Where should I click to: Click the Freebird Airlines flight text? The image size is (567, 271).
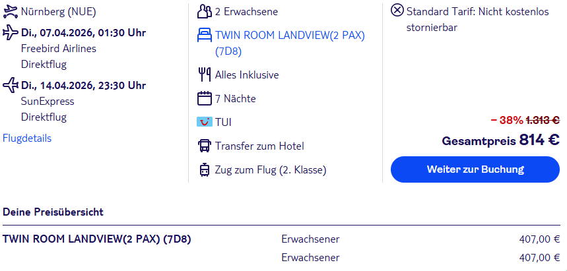click(58, 48)
